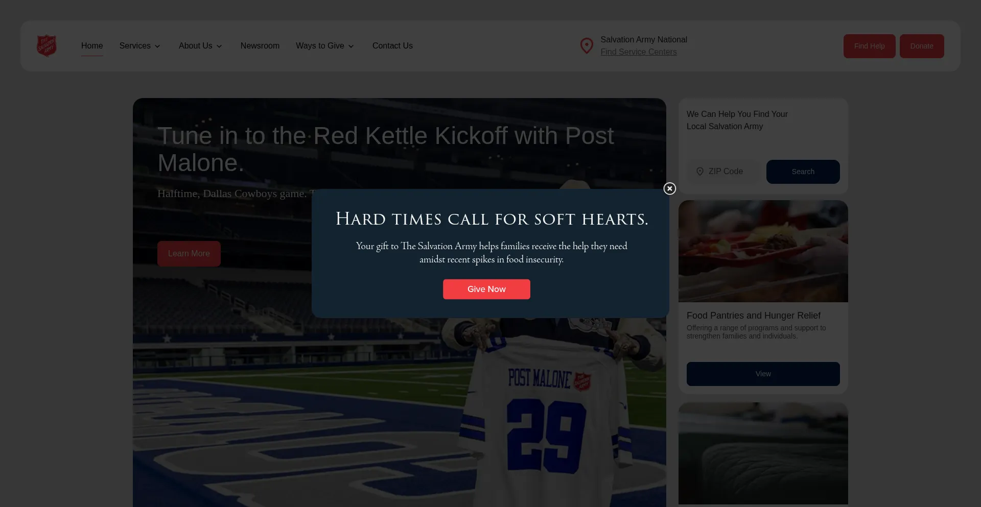The image size is (981, 507).
Task: Expand the Services dropdown chevron
Action: pos(157,46)
